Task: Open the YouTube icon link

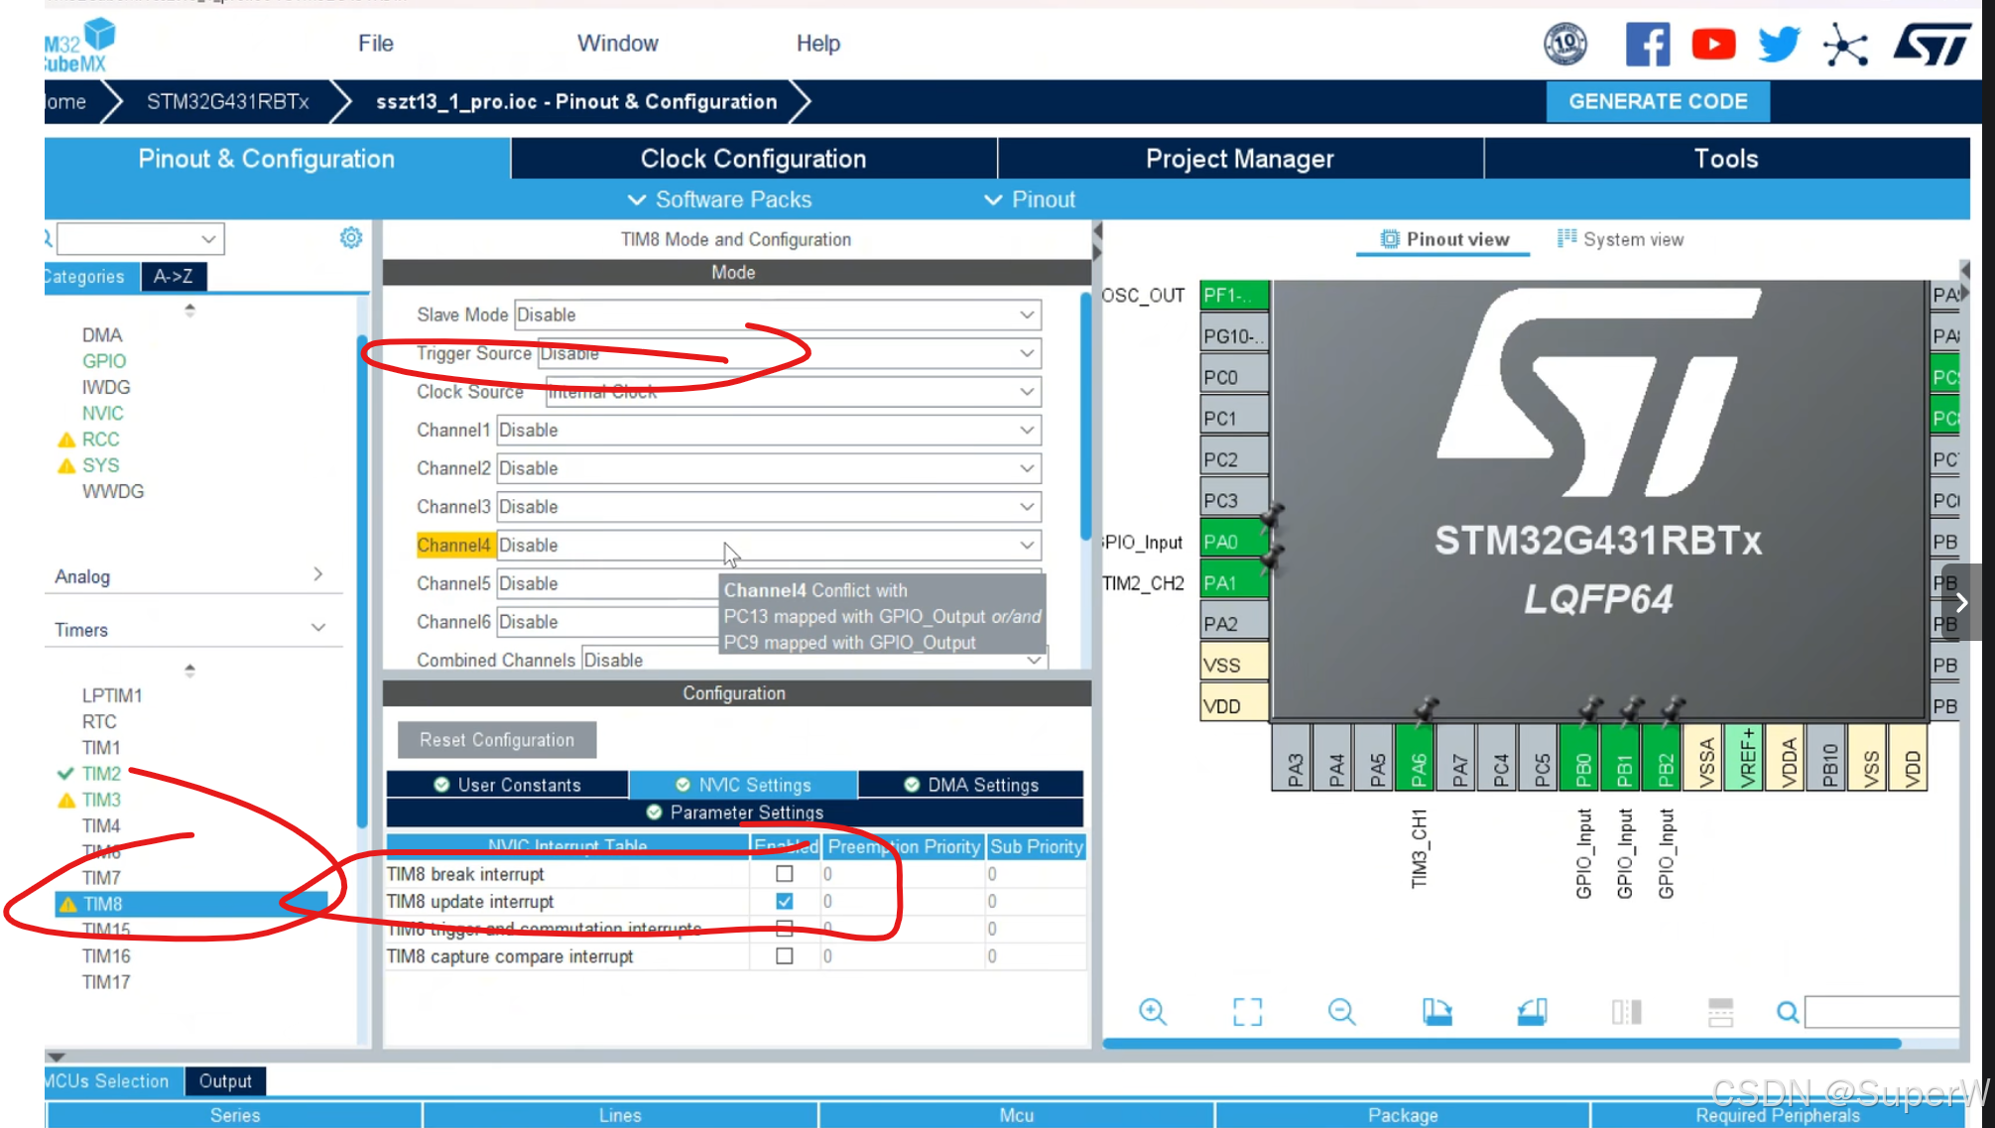Action: tap(1713, 45)
